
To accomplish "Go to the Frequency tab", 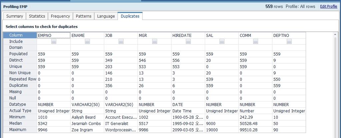I will [61, 16].
